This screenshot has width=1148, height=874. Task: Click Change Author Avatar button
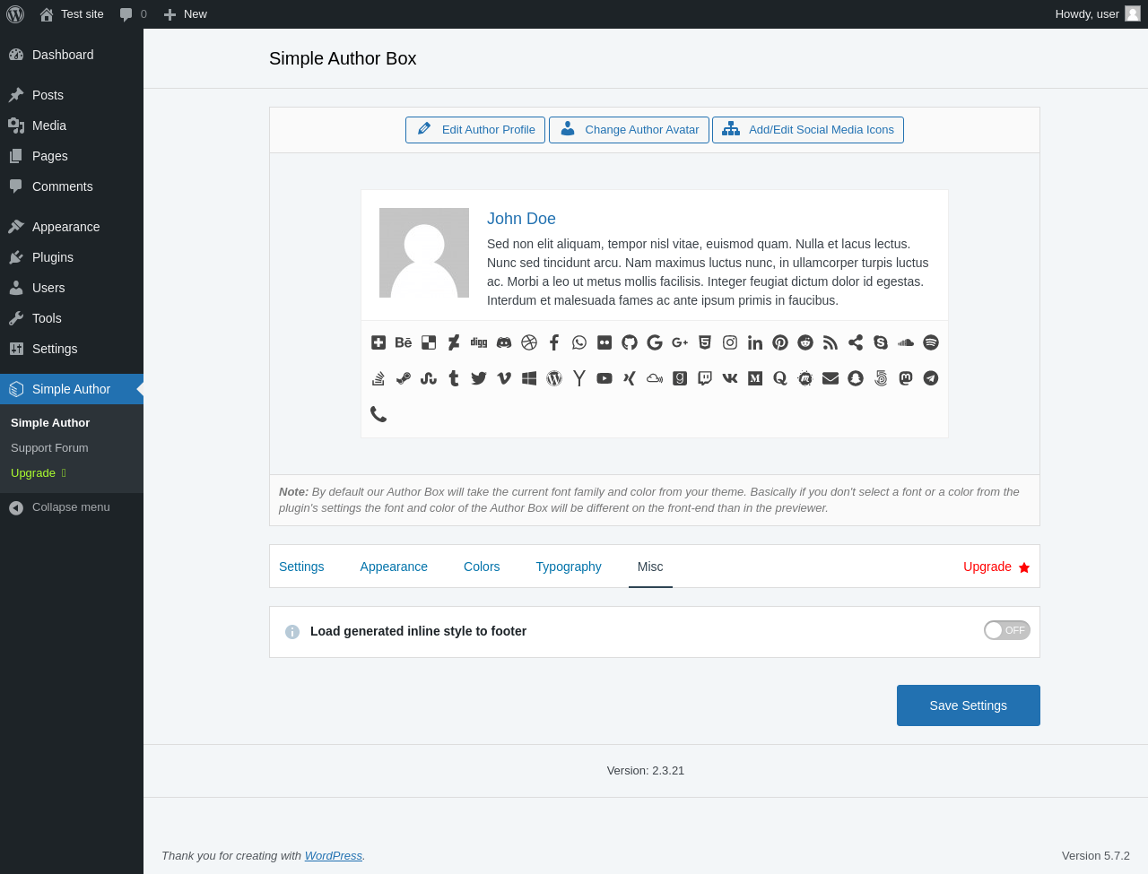coord(629,130)
